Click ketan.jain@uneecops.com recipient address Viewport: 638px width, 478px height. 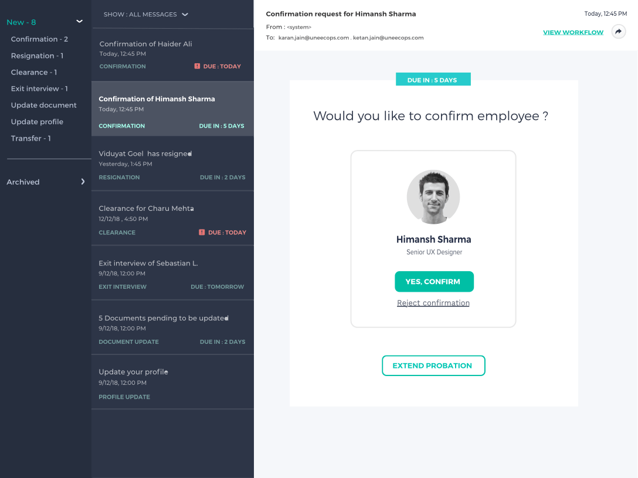[388, 38]
